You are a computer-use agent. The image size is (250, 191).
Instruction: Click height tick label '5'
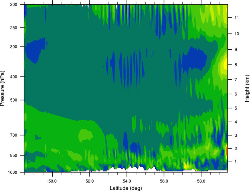point(236,108)
